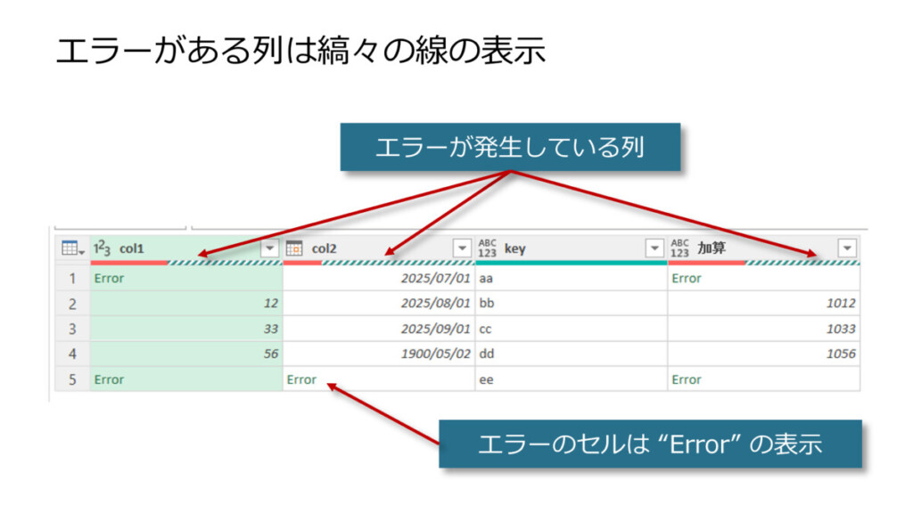Click the ABC123 type icon for key column
Image resolution: width=913 pixels, height=513 pixels.
pos(487,248)
